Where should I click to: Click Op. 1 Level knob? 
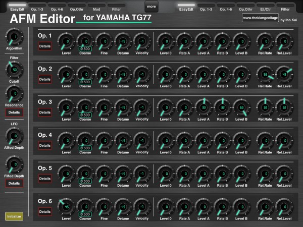66,41
